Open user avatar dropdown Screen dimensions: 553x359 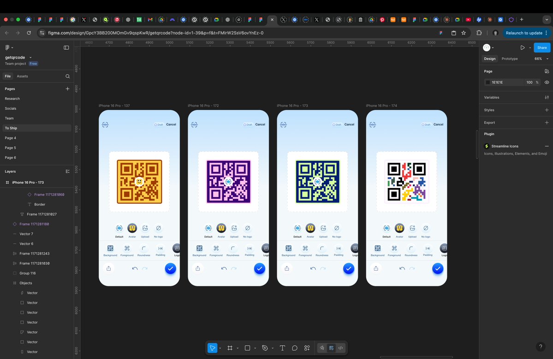tap(488, 47)
